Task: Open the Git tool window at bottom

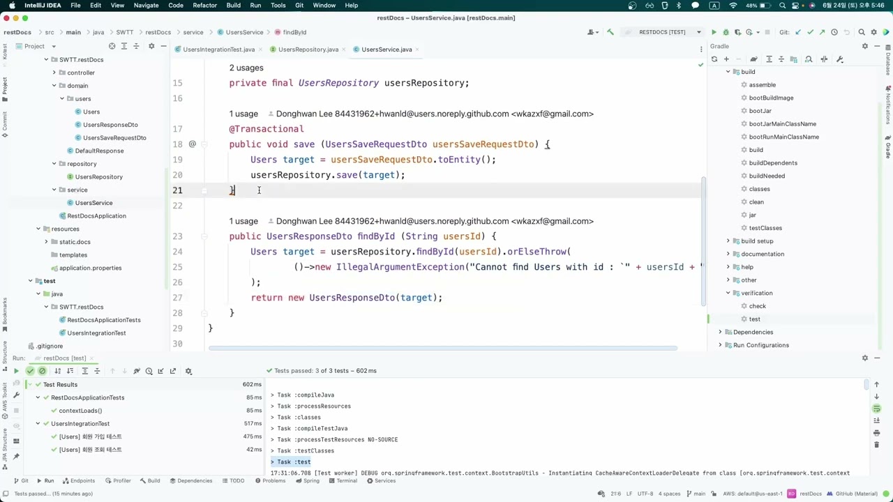Action: click(20, 481)
